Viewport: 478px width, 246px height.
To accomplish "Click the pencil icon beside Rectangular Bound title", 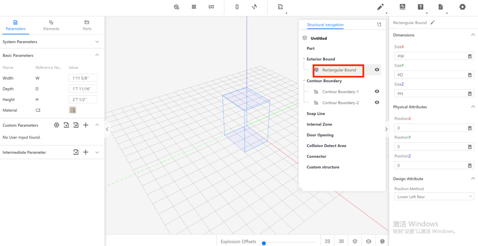I will click(433, 23).
